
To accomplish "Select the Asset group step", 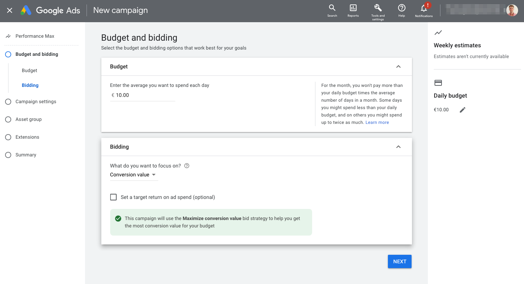I will tap(28, 119).
